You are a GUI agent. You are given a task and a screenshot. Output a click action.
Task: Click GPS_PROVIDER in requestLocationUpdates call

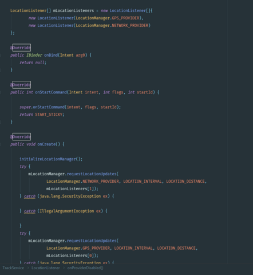[x=96, y=248]
